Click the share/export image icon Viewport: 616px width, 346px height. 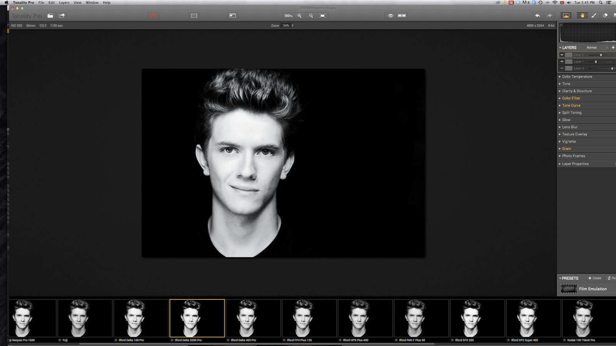[62, 16]
